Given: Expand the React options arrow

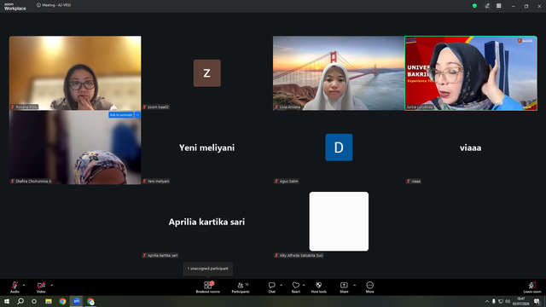Looking at the screenshot, I should point(304,285).
